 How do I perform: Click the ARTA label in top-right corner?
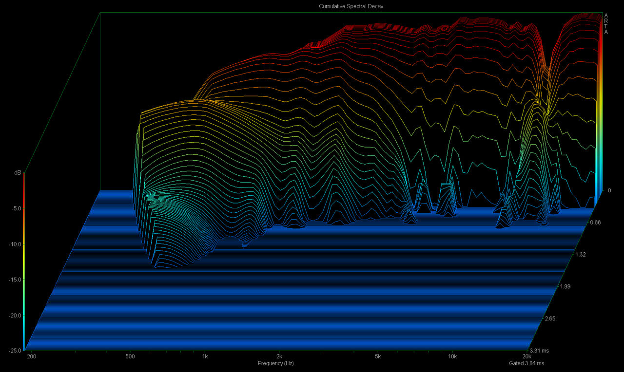pos(606,24)
